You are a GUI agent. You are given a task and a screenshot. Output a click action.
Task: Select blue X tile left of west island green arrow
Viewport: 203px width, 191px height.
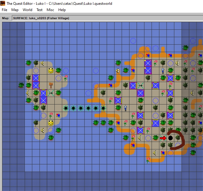click(x=43, y=93)
